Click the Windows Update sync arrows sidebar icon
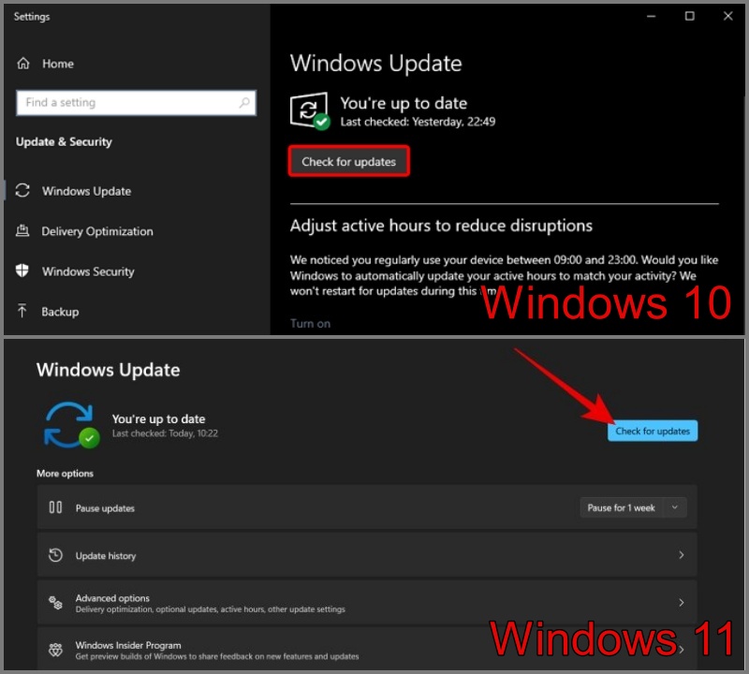This screenshot has width=749, height=674. (22, 191)
